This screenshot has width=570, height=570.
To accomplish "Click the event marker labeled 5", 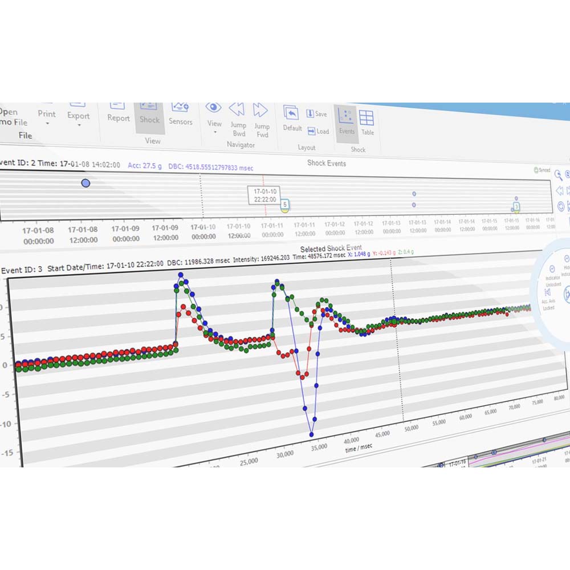I will coord(284,204).
